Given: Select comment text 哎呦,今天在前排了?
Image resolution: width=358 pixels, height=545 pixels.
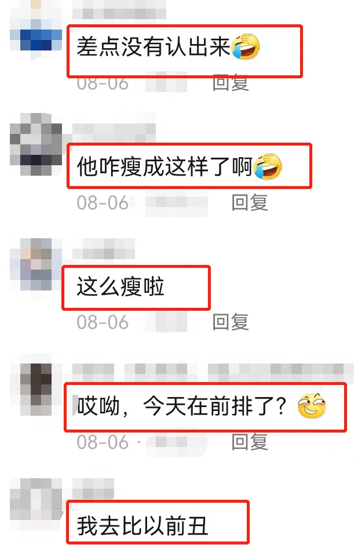Looking at the screenshot, I should click(x=181, y=406).
